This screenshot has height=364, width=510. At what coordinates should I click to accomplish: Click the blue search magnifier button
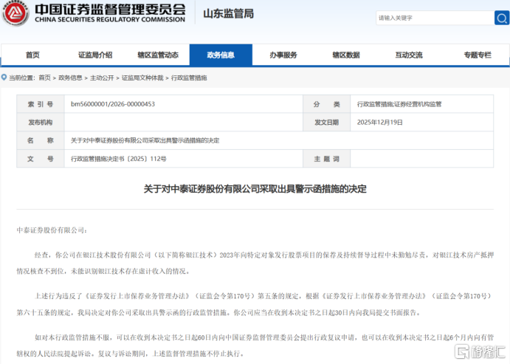click(x=502, y=18)
